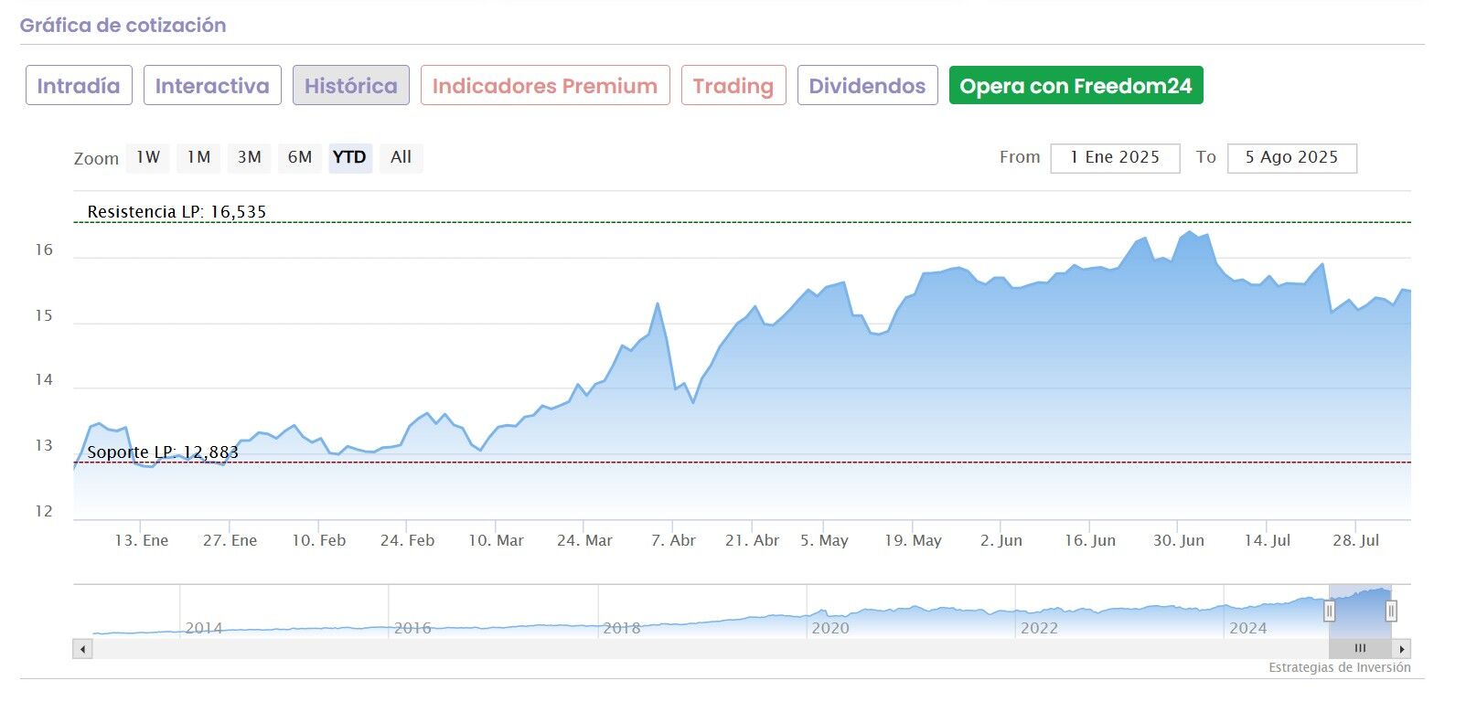
Task: Click the left range handle in navigator
Action: click(x=1330, y=611)
